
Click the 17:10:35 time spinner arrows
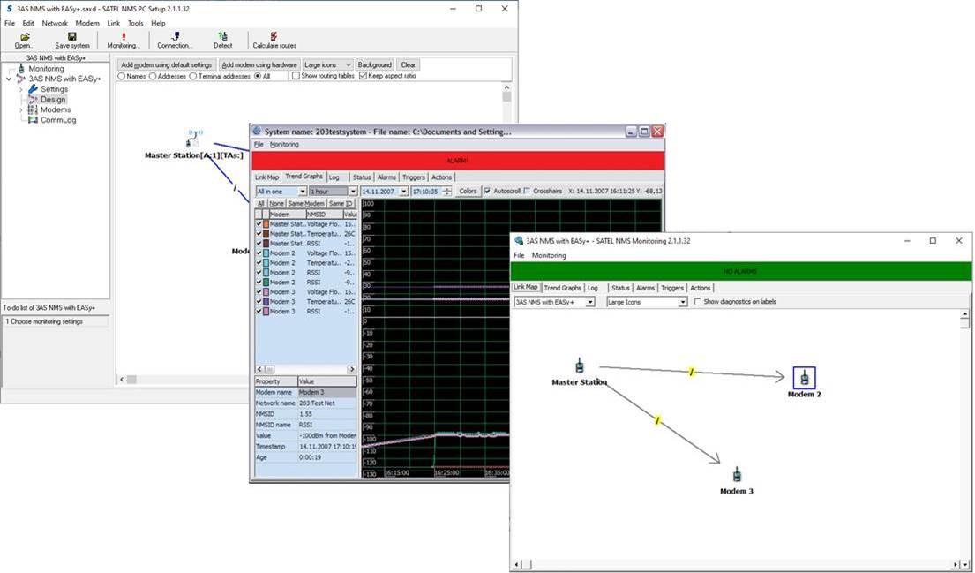click(446, 192)
